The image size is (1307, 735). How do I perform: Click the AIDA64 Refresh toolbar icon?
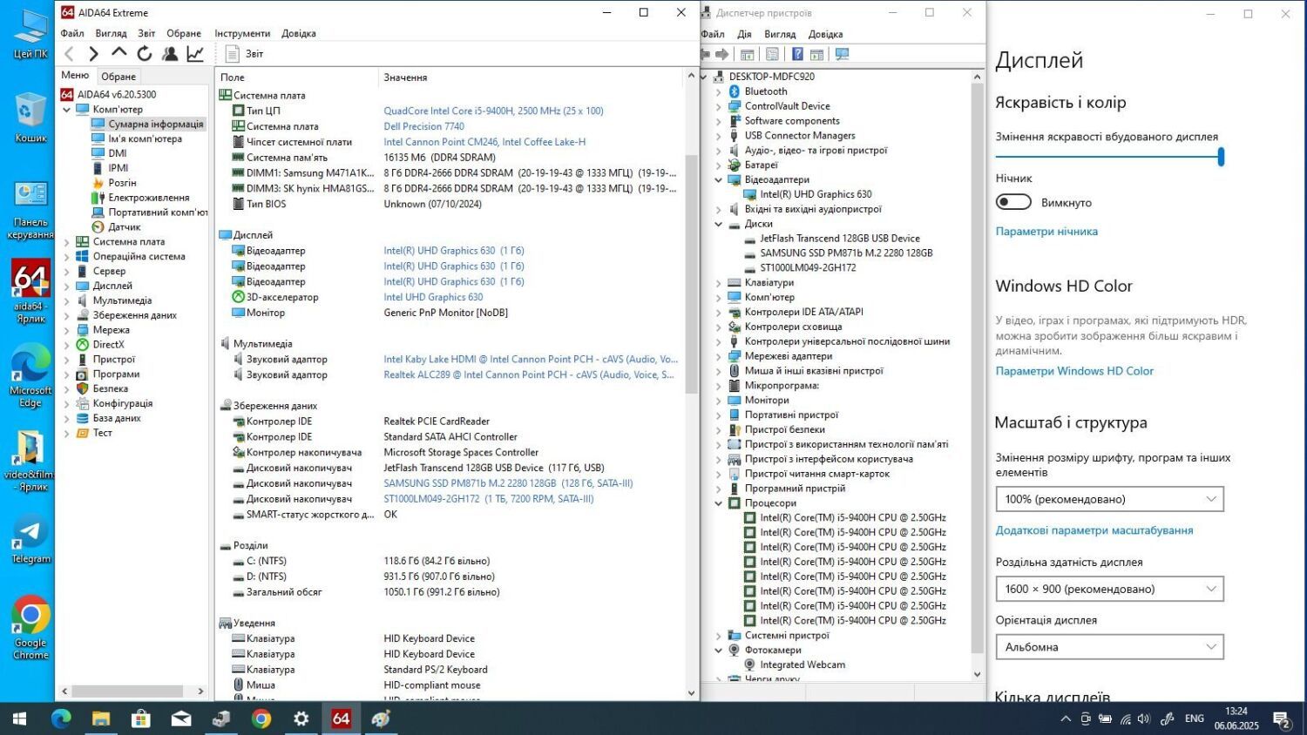pyautogui.click(x=145, y=54)
